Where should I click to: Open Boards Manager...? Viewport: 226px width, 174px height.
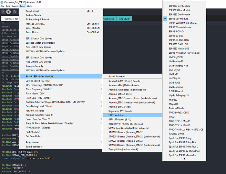click(132, 76)
